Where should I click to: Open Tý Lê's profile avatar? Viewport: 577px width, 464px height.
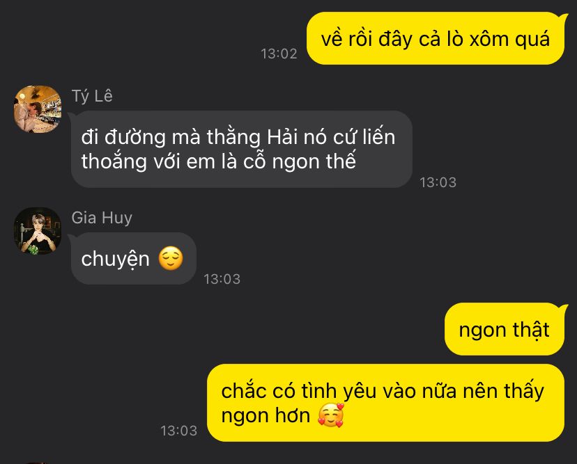[38, 109]
